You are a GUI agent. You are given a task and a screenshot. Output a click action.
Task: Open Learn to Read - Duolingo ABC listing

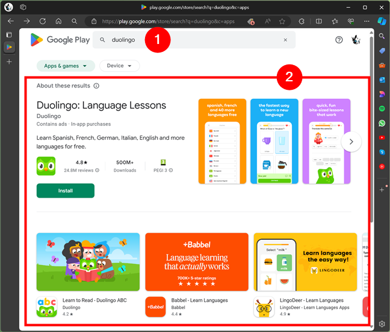[x=94, y=301]
